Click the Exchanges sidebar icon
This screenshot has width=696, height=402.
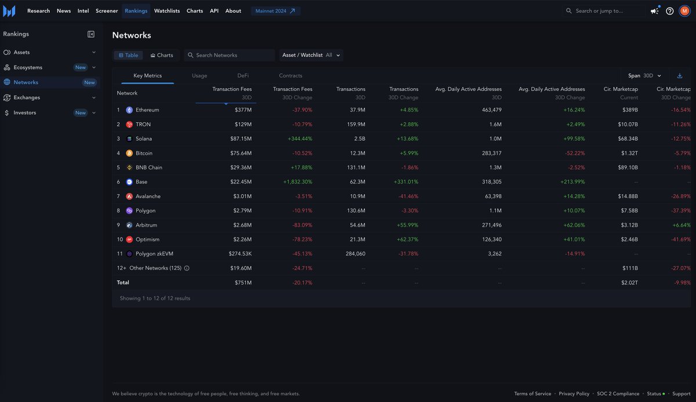[x=7, y=97]
